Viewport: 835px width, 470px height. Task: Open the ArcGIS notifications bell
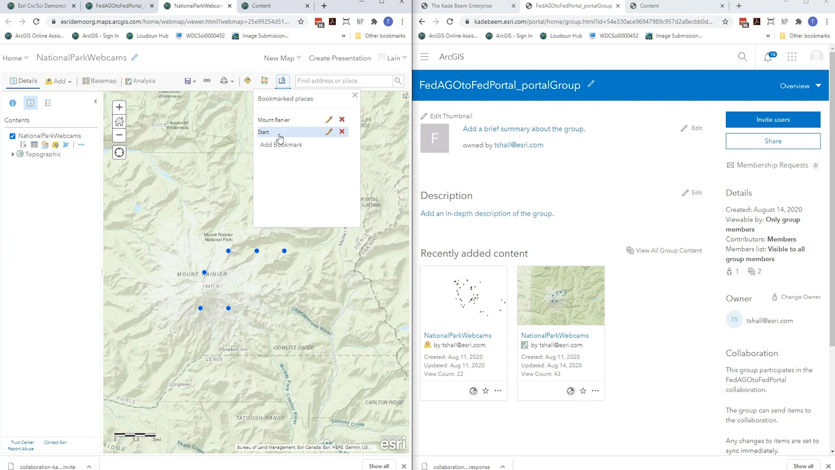point(768,57)
